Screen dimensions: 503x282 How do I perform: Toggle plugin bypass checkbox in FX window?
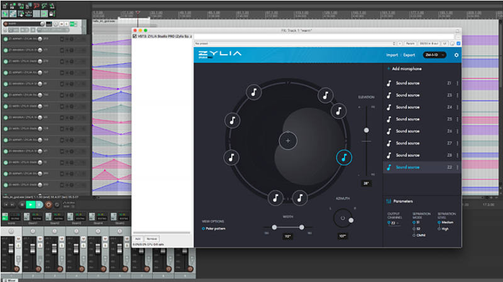pyautogui.click(x=458, y=43)
